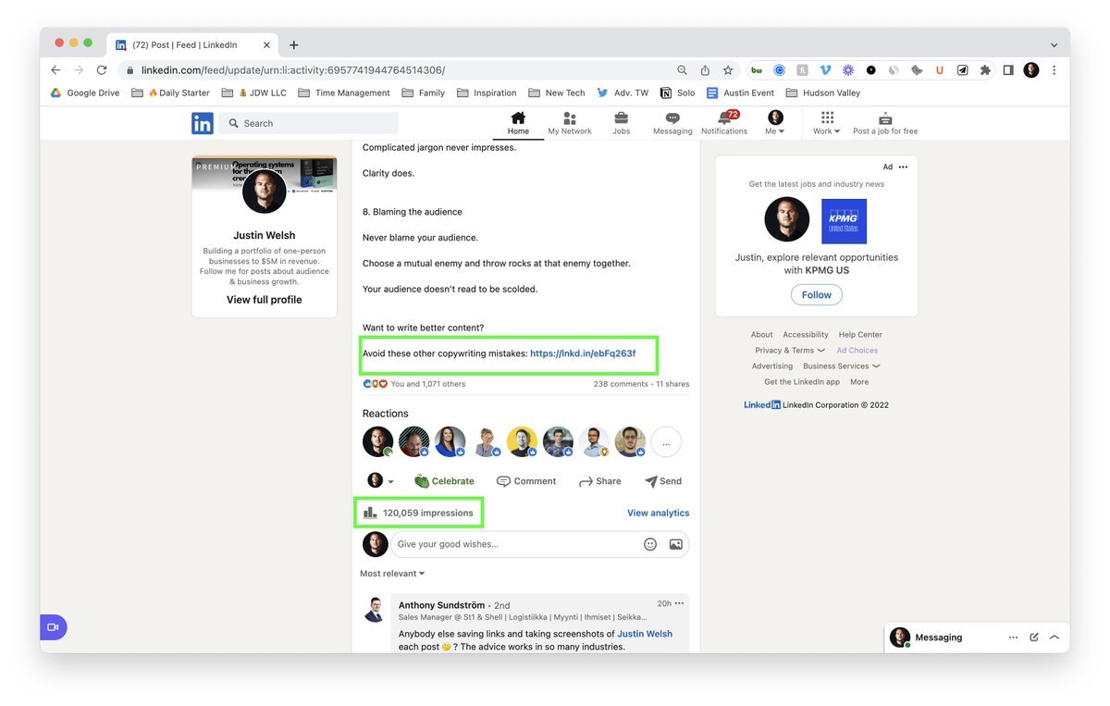Open the Daily Starter bookmark folder

pyautogui.click(x=171, y=93)
